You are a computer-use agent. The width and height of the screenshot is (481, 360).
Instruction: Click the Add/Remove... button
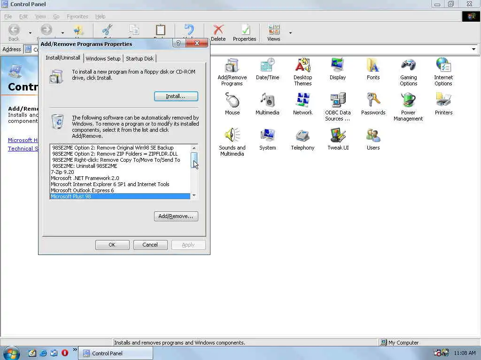176,216
